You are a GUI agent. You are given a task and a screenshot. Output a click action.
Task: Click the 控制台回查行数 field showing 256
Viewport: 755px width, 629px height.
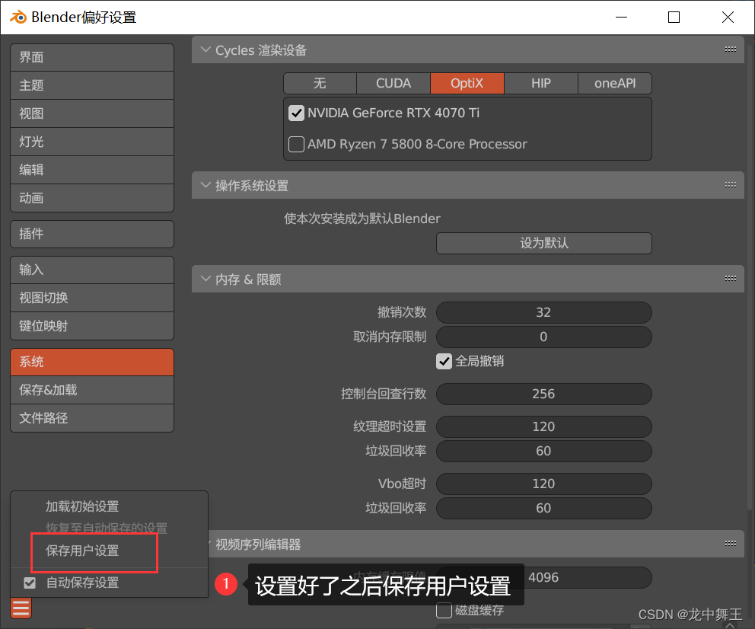[544, 394]
